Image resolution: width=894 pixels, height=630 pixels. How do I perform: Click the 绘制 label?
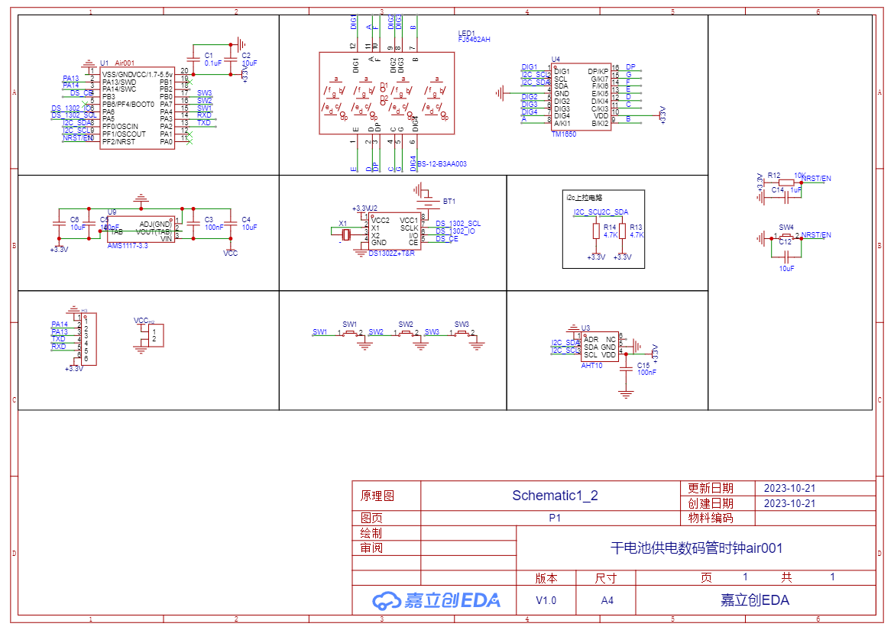point(371,533)
